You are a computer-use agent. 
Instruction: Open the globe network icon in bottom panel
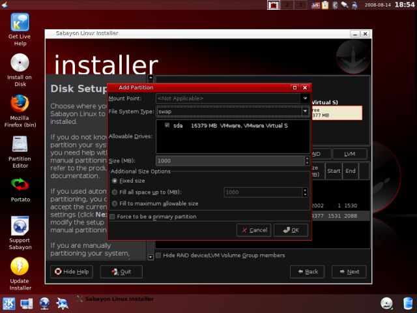[44, 304]
